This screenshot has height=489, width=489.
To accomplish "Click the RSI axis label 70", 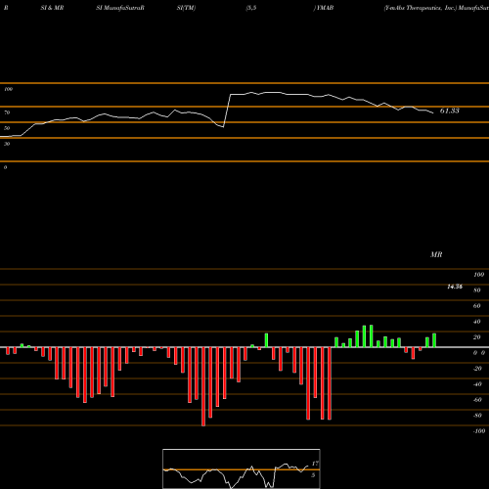I will [7, 112].
